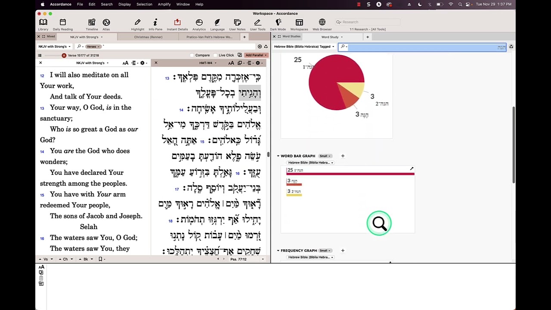Open the Apple menu
This screenshot has width=551, height=310.
pyautogui.click(x=42, y=4)
